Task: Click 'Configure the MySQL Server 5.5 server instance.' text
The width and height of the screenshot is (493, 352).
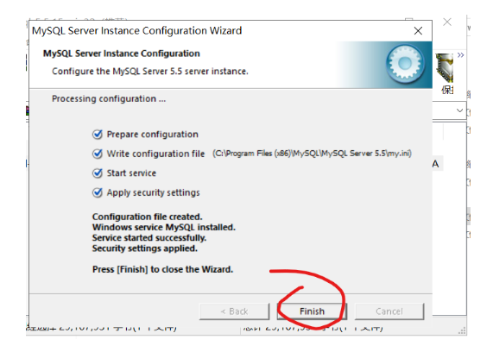Action: click(150, 72)
